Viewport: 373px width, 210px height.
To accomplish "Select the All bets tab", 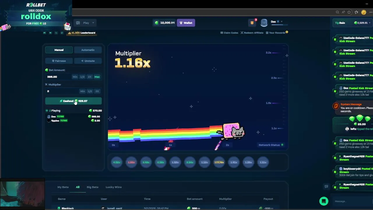I will coord(78,187).
